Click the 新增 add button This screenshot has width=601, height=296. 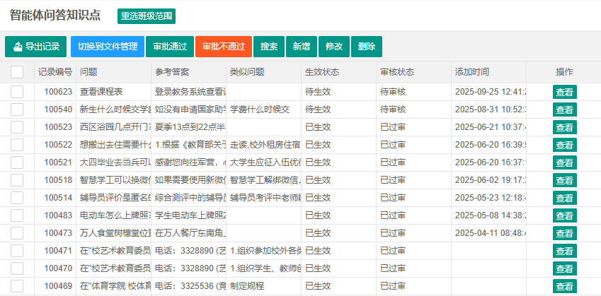[302, 47]
